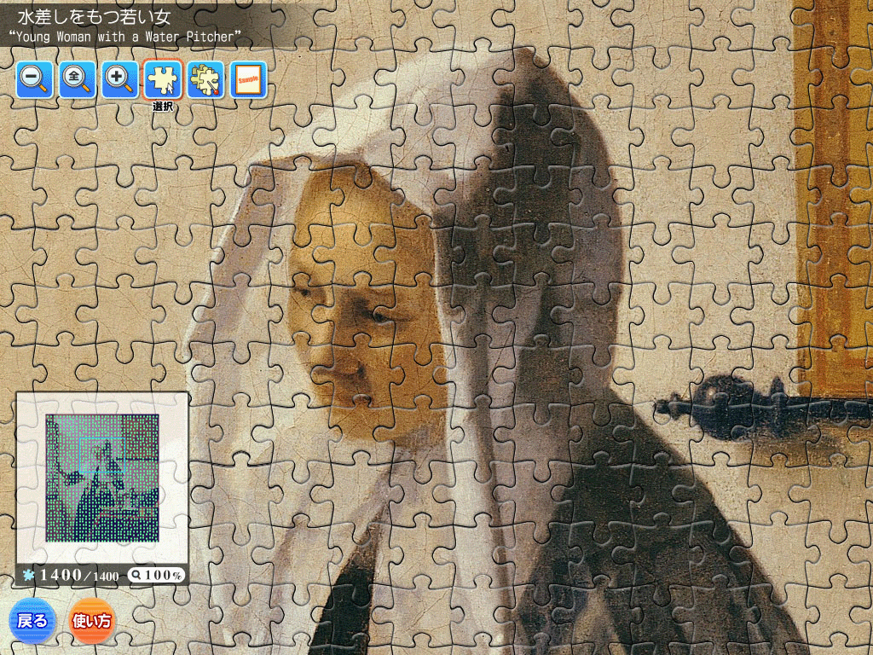Open the 使い方 how-to-use help

92,621
